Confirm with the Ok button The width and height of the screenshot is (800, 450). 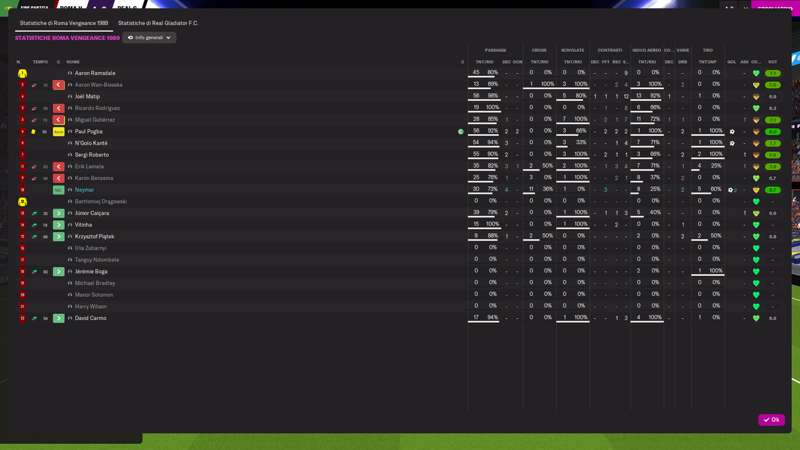tap(771, 420)
